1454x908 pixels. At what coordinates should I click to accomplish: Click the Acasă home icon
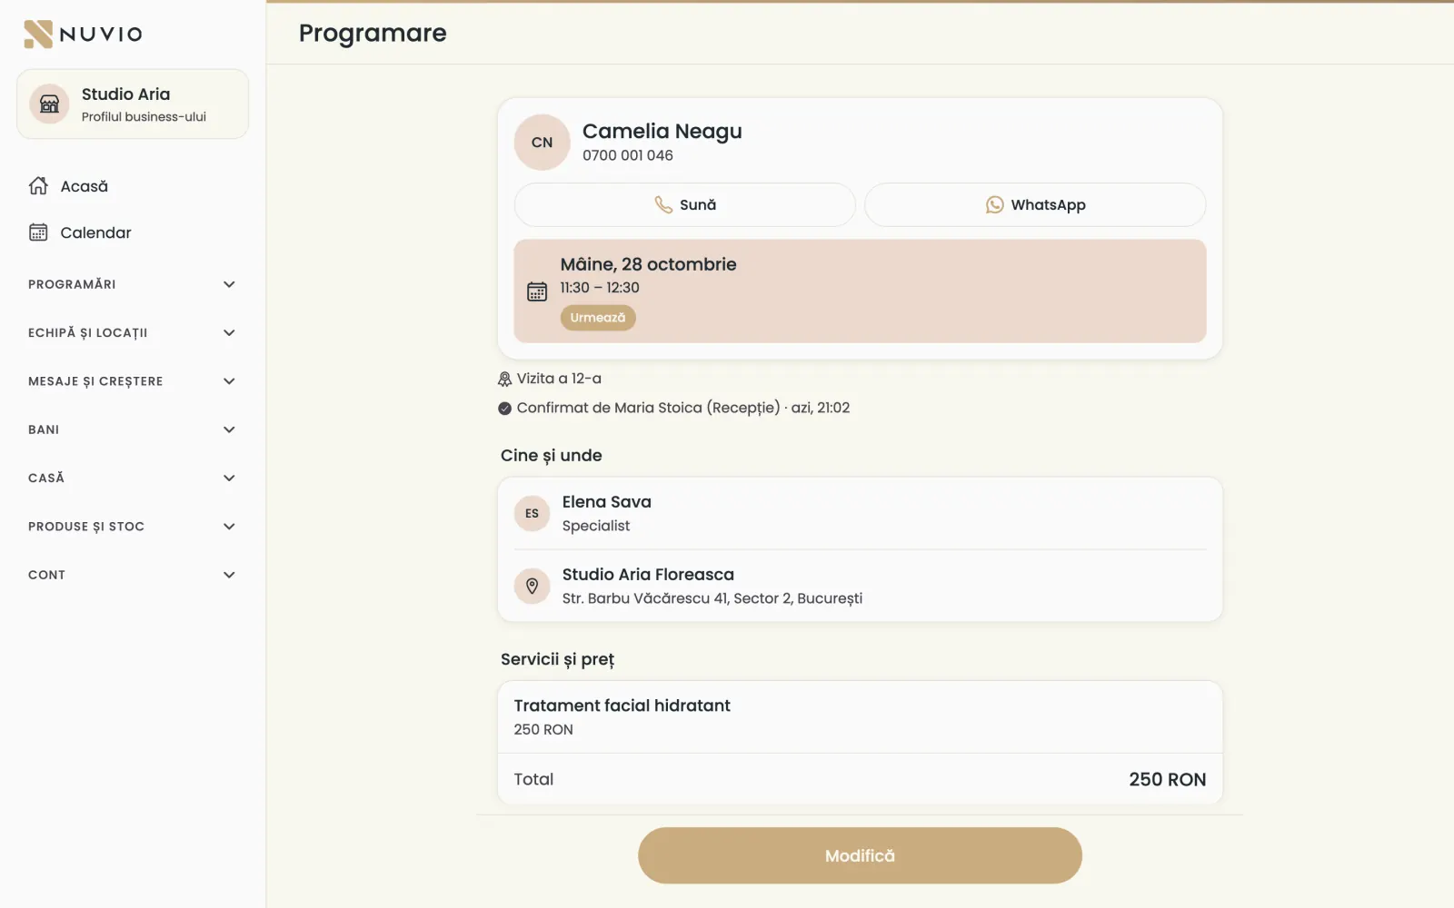38,186
